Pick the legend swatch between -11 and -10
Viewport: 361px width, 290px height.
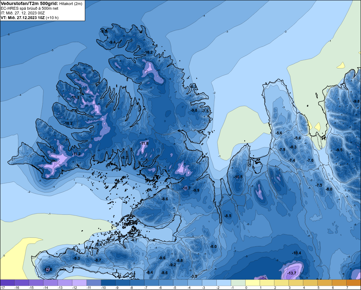coord(94,283)
